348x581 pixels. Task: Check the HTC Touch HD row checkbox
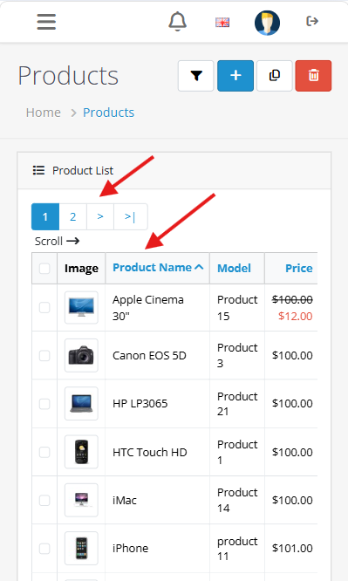click(44, 452)
